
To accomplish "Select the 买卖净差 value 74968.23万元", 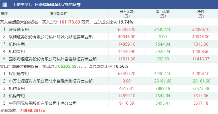I will point(33,111).
